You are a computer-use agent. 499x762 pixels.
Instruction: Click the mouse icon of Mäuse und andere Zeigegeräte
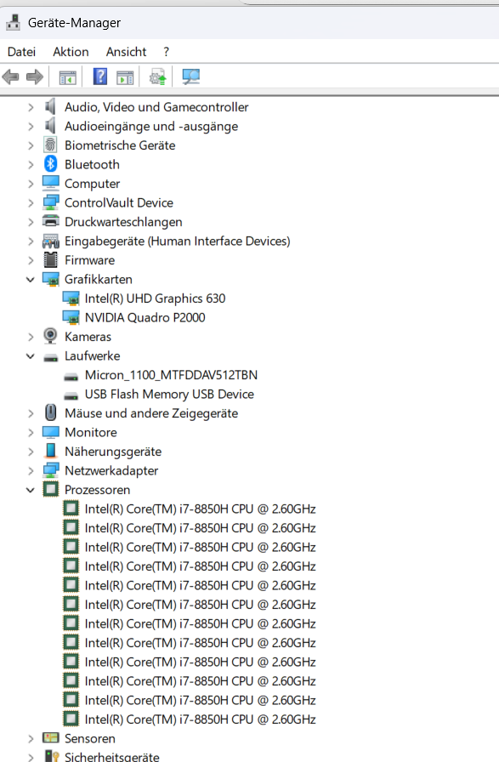point(50,413)
